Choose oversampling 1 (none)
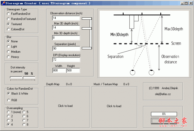This screenshot has height=131, width=194. 8,112
